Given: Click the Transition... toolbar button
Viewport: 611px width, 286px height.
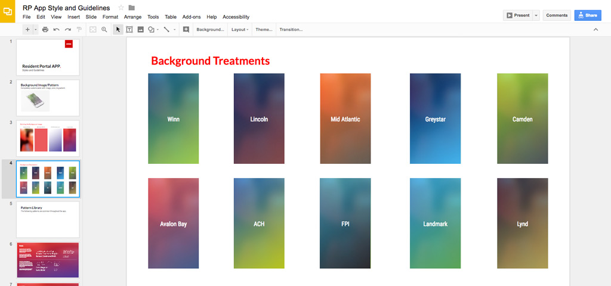Looking at the screenshot, I should click(x=291, y=30).
